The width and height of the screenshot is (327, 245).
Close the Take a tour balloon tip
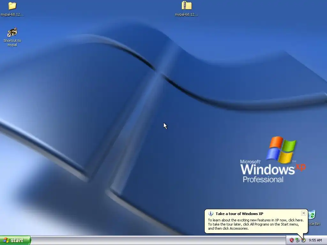click(304, 213)
